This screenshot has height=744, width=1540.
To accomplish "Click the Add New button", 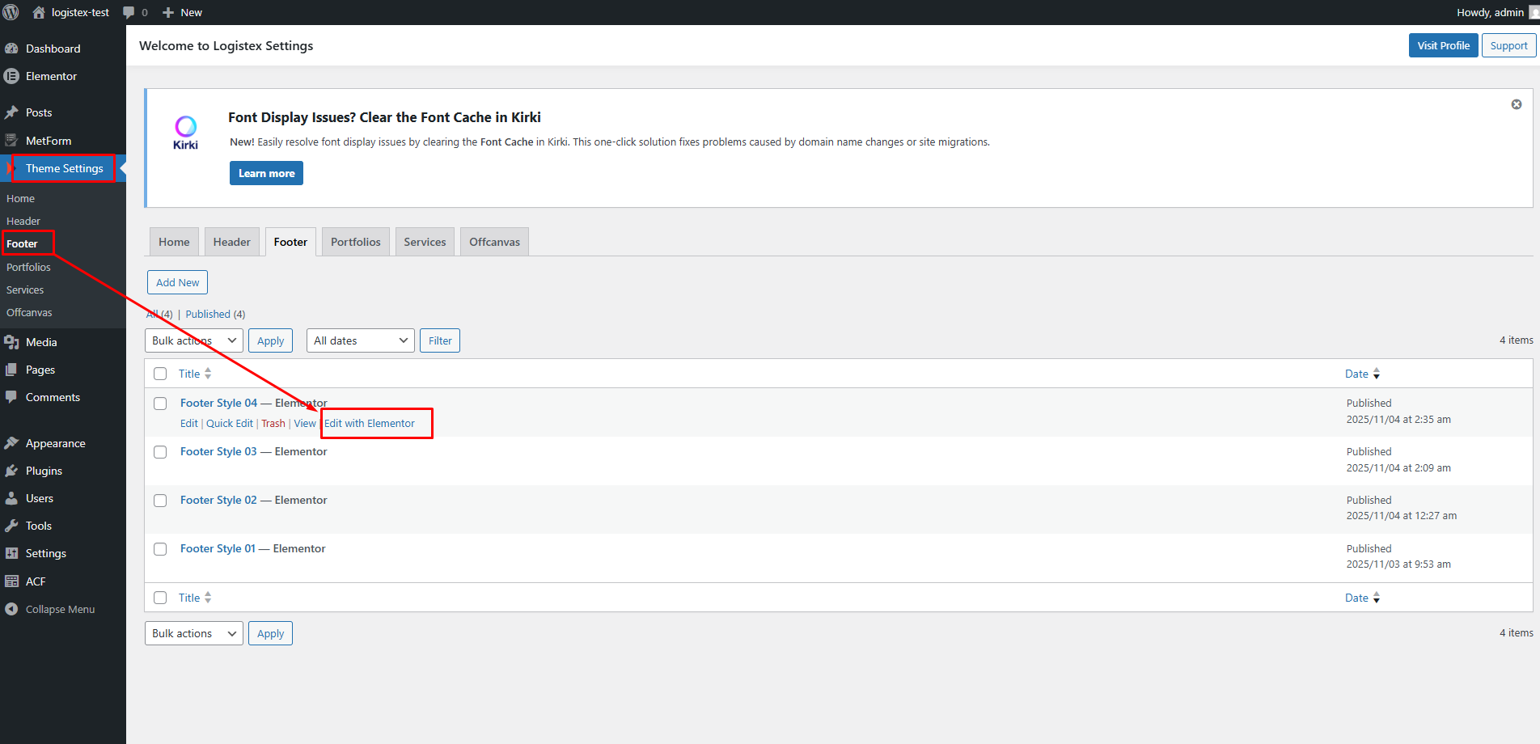I will pyautogui.click(x=177, y=282).
